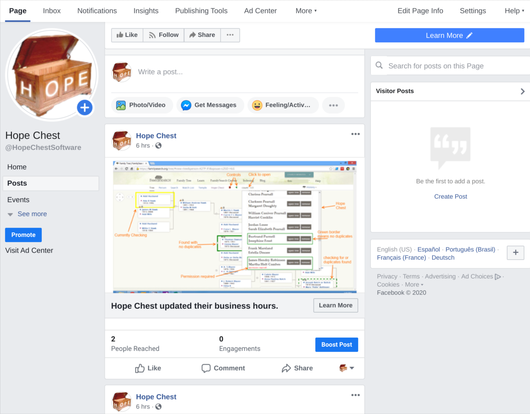Expand the More dropdown in top navigation
530x414 pixels.
pos(306,11)
